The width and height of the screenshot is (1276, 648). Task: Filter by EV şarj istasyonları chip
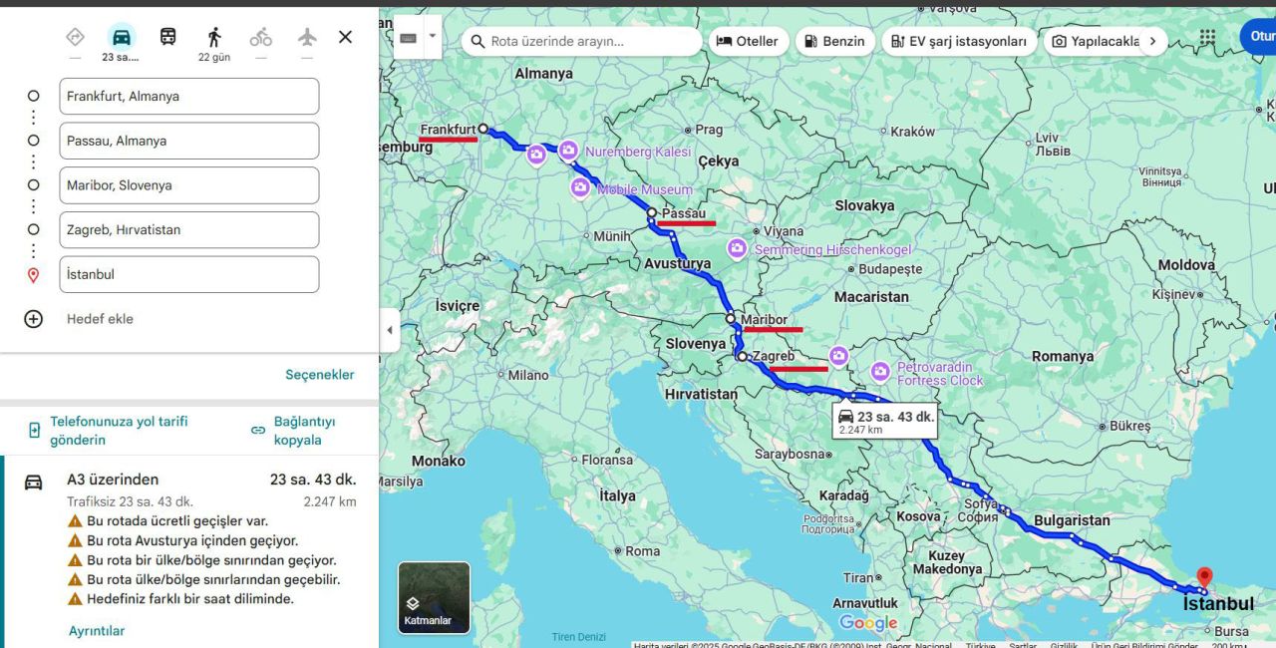click(958, 41)
